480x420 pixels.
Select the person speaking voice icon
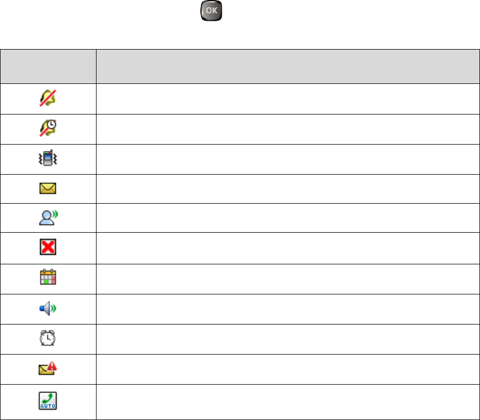[48, 218]
